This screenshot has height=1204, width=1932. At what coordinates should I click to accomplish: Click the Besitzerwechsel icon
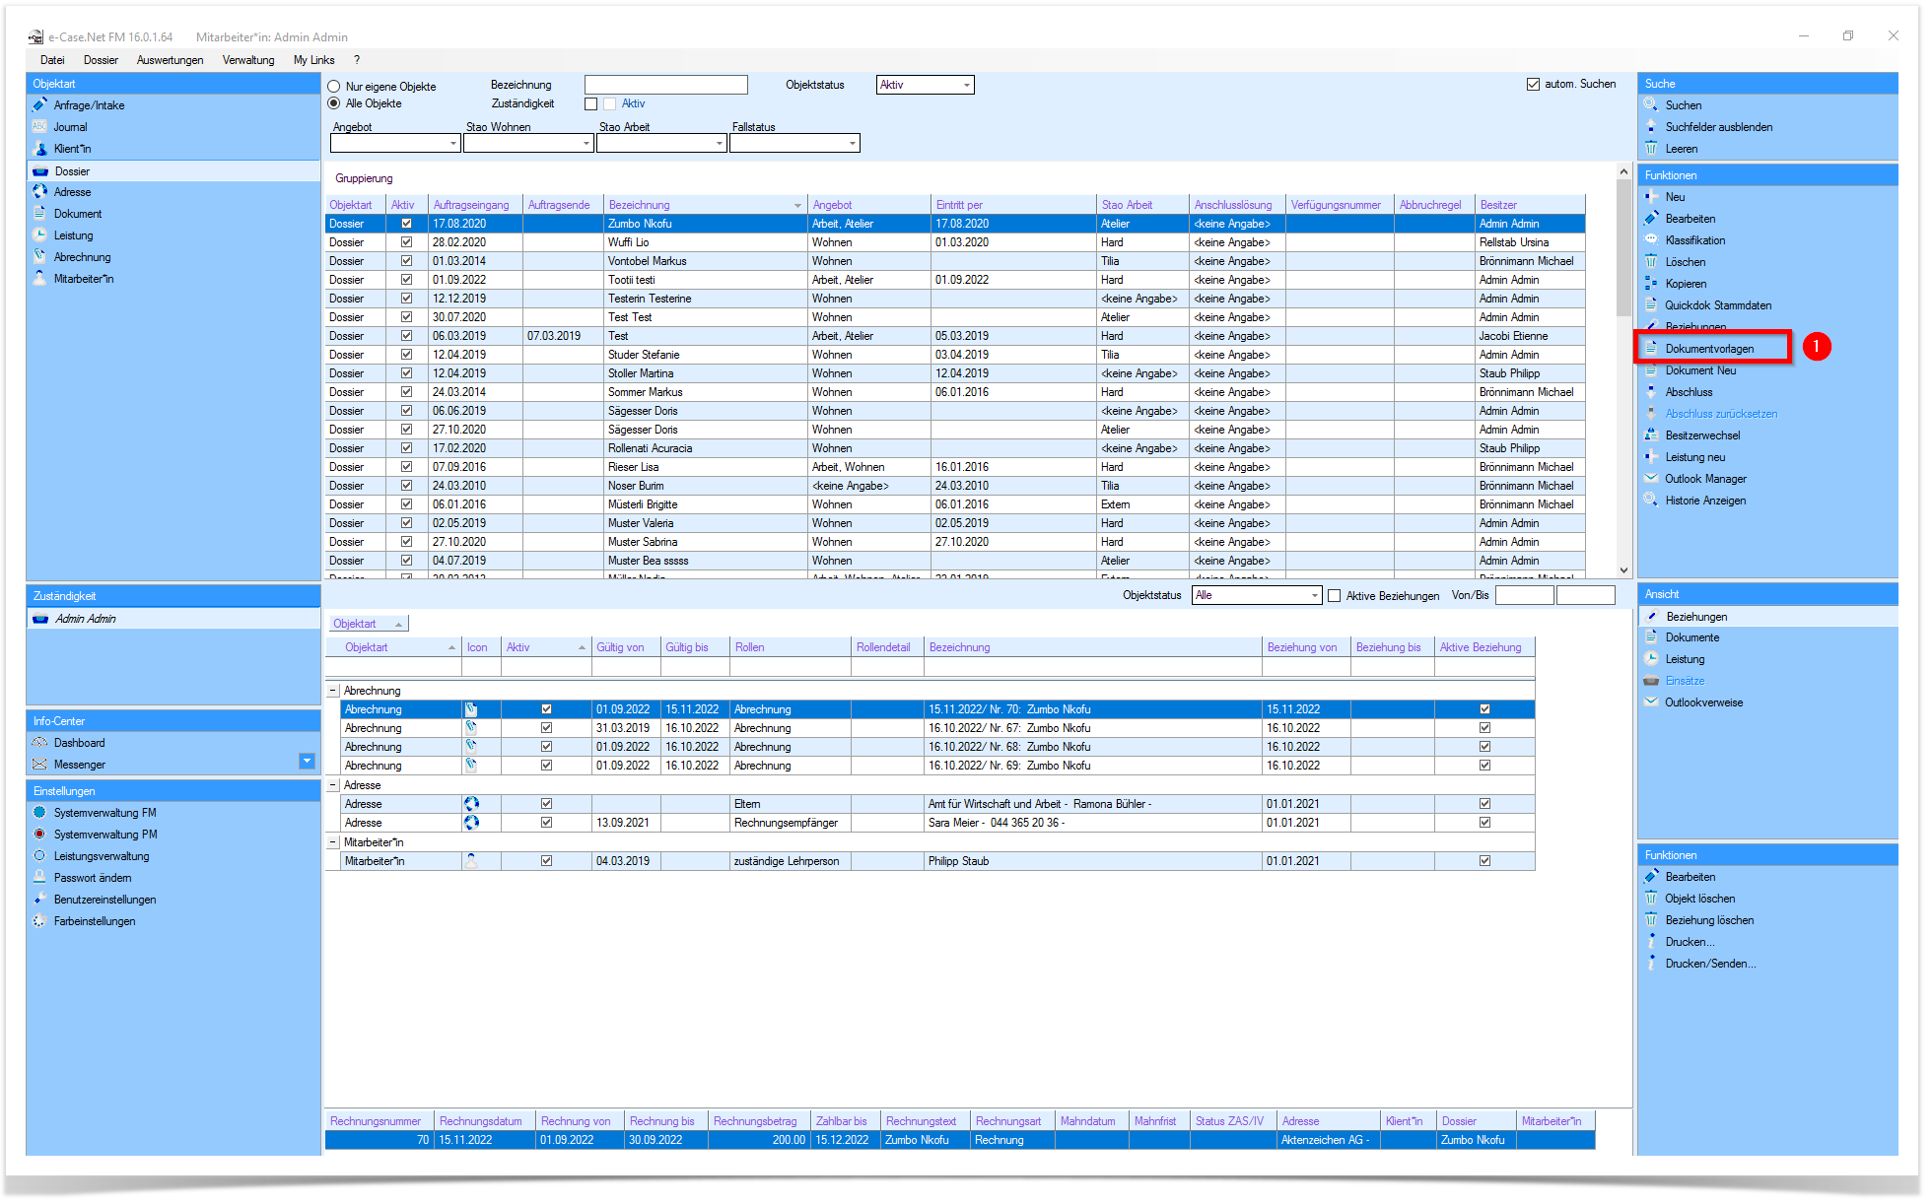pos(1651,435)
